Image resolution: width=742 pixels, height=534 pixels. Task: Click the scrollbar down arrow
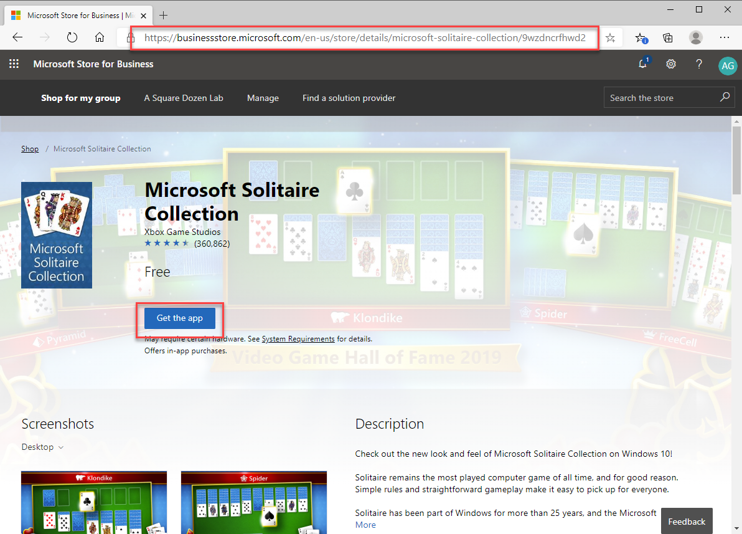[737, 528]
